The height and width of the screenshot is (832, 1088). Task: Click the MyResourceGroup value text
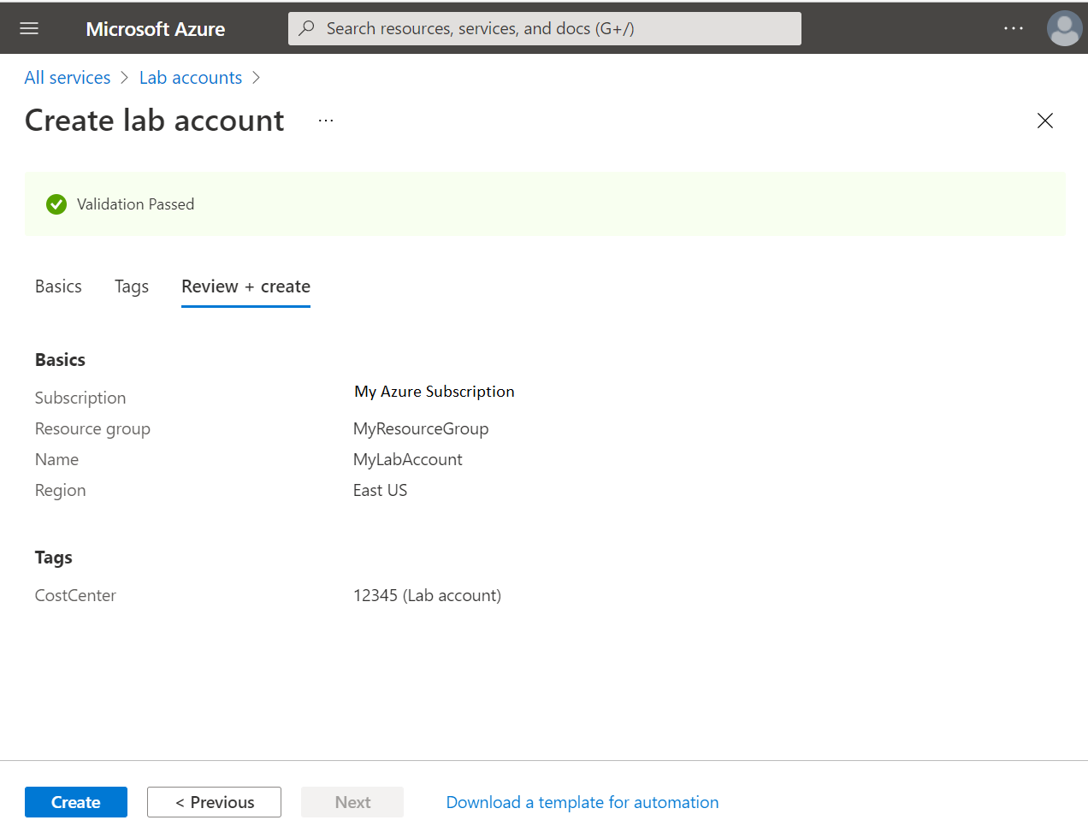click(x=421, y=428)
